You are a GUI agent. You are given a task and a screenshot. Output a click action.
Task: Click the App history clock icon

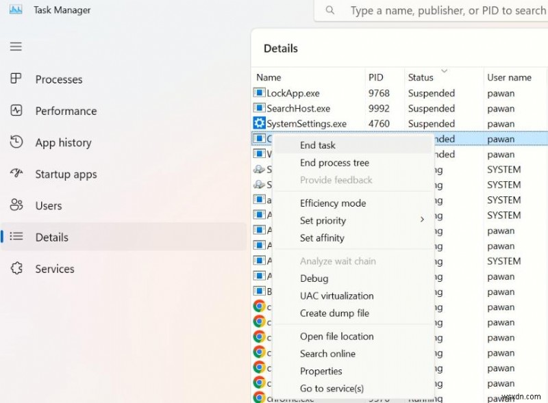click(16, 142)
